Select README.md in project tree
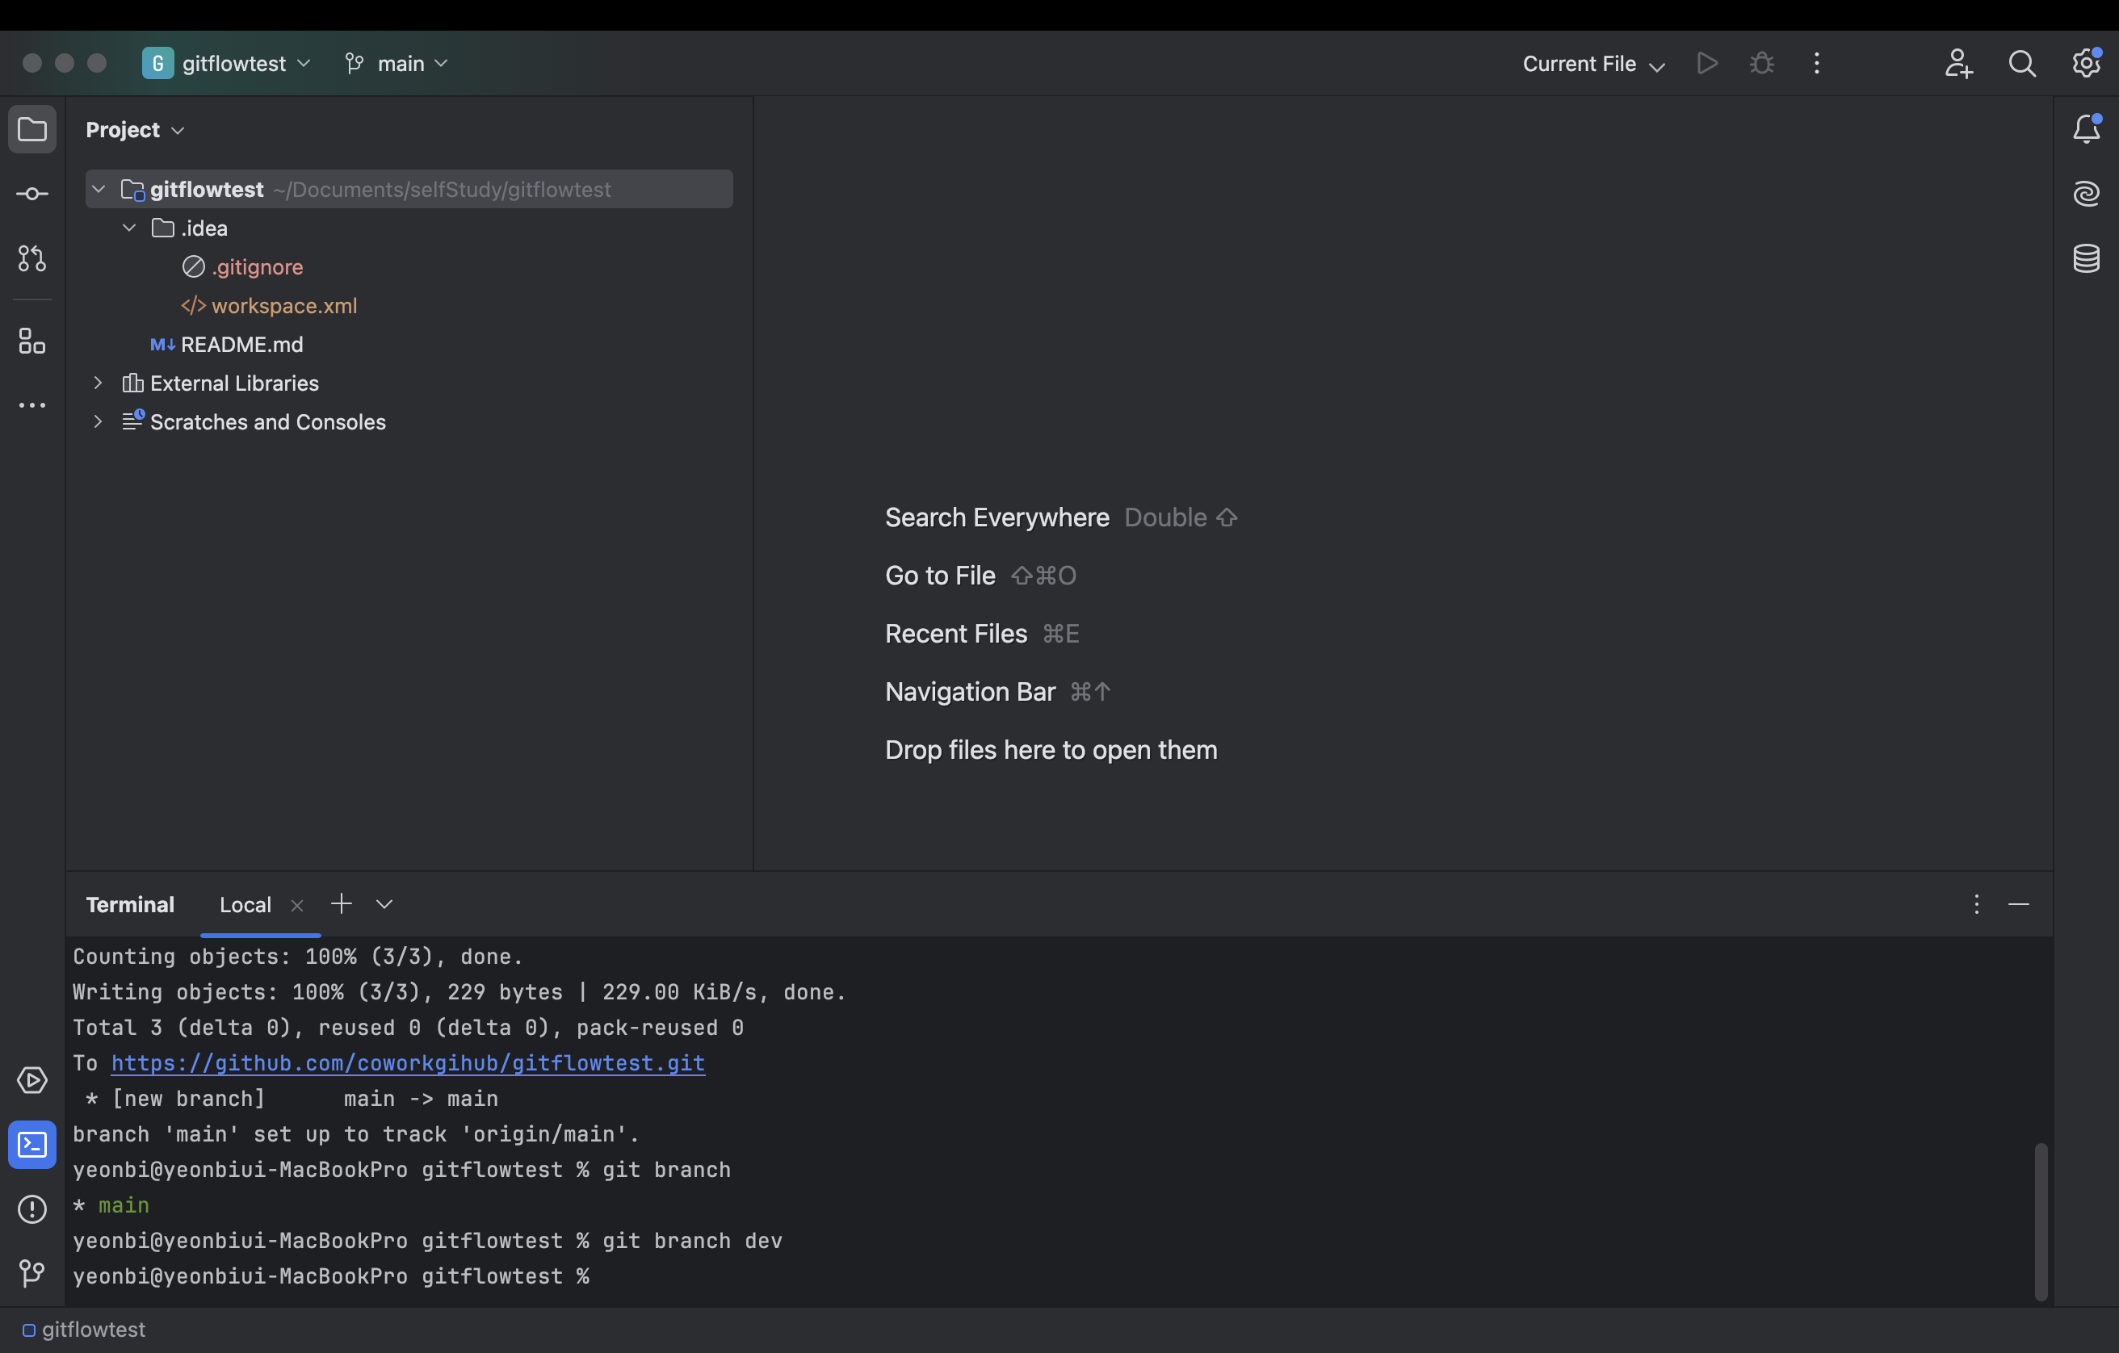This screenshot has height=1353, width=2119. (241, 344)
